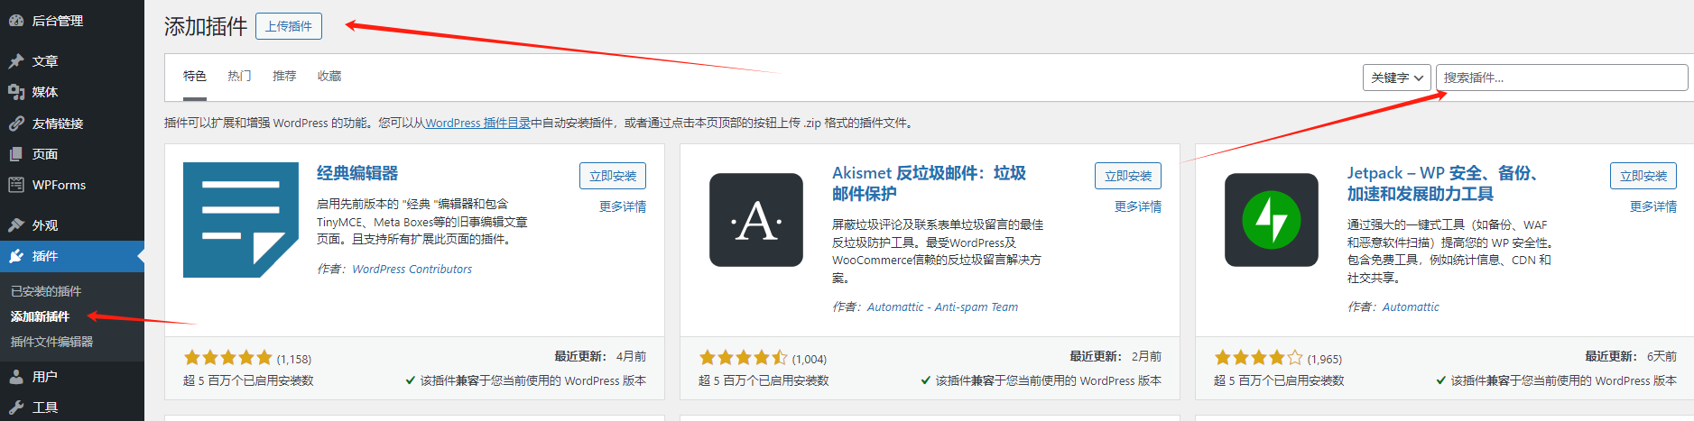Switch to the 推荐 tab
1694x421 pixels.
284,77
